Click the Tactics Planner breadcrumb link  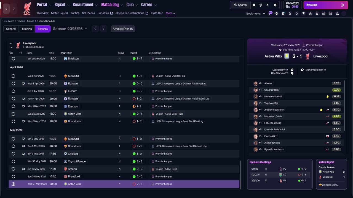[26, 21]
